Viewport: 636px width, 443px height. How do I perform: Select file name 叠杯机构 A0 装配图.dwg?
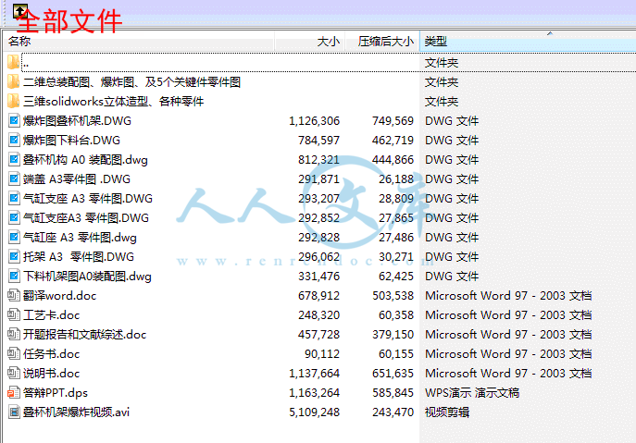click(x=85, y=160)
